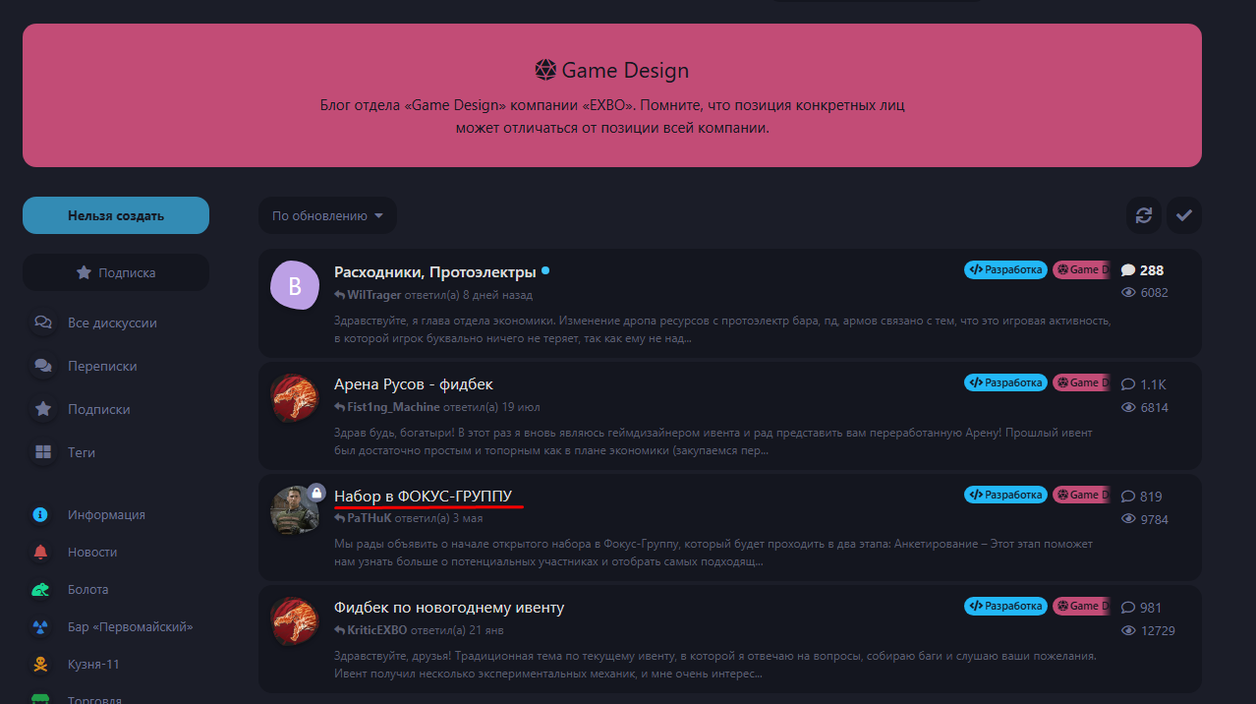Click the eye icon beside 6814 views
1256x704 pixels.
(1128, 407)
